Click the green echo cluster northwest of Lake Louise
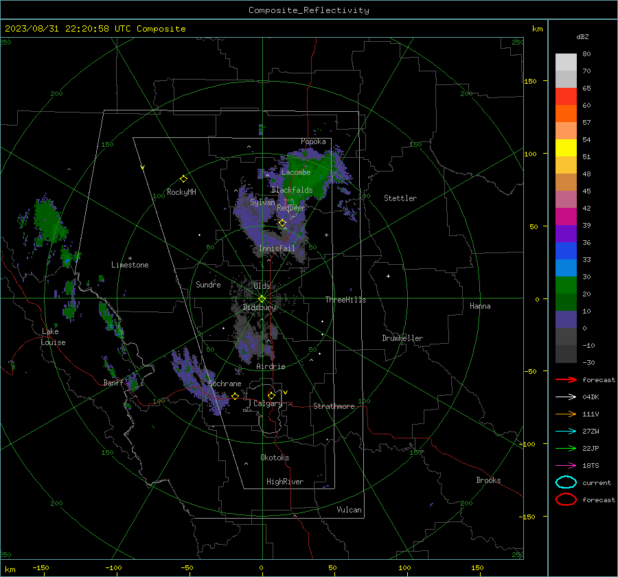The height and width of the screenshot is (577, 618). click(x=49, y=220)
